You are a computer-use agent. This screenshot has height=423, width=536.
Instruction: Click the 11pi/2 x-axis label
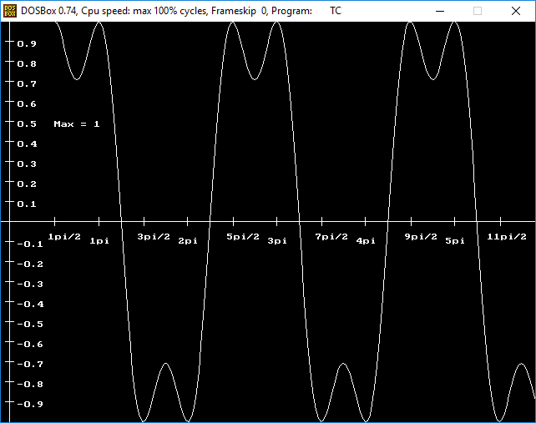point(507,236)
